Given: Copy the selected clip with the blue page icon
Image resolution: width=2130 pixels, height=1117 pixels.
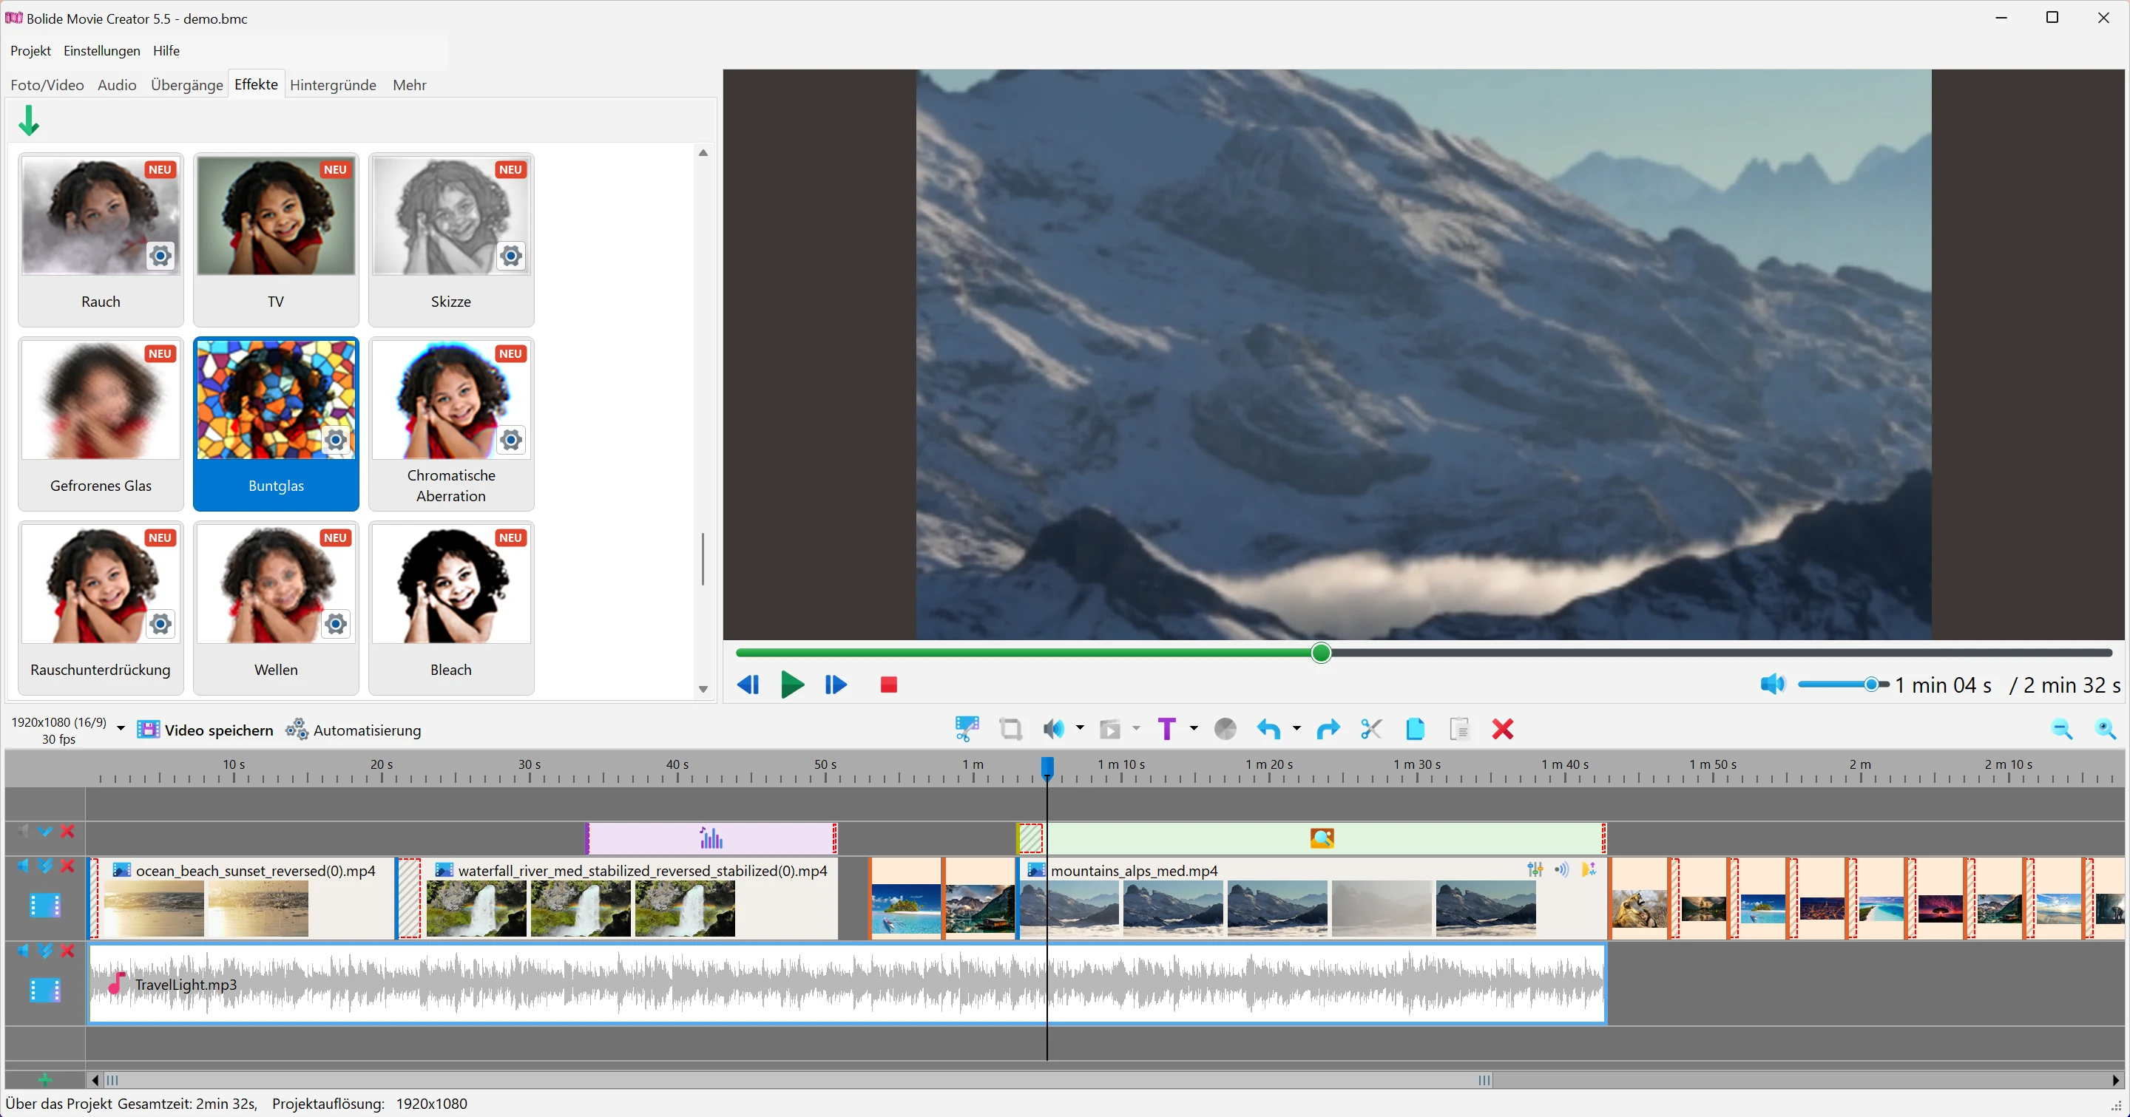Looking at the screenshot, I should click(1415, 729).
